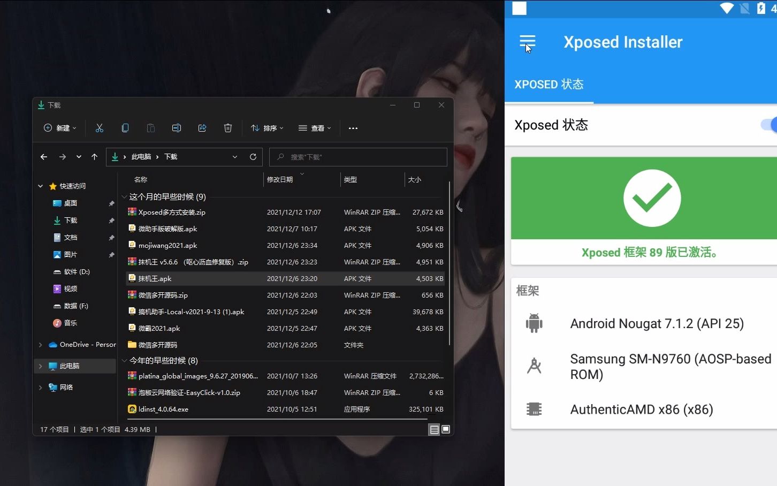Click the battery icon in Android status bar
The height and width of the screenshot is (486, 777).
point(761,8)
